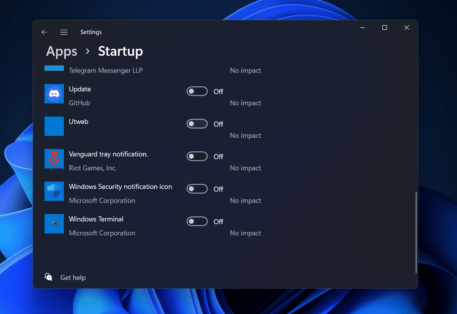Click the vertical scrollbar thumb

pos(416,232)
